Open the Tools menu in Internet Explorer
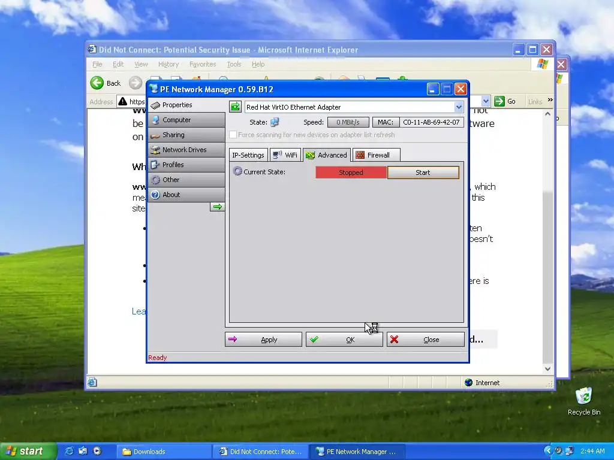The width and height of the screenshot is (614, 460). (234, 64)
